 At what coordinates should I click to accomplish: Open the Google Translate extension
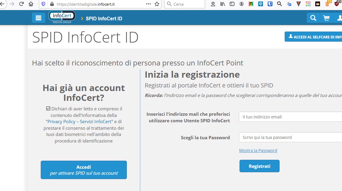[289, 4]
